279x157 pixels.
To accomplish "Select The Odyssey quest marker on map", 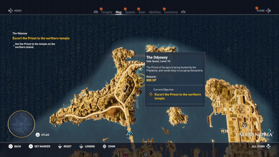I will (x=141, y=80).
